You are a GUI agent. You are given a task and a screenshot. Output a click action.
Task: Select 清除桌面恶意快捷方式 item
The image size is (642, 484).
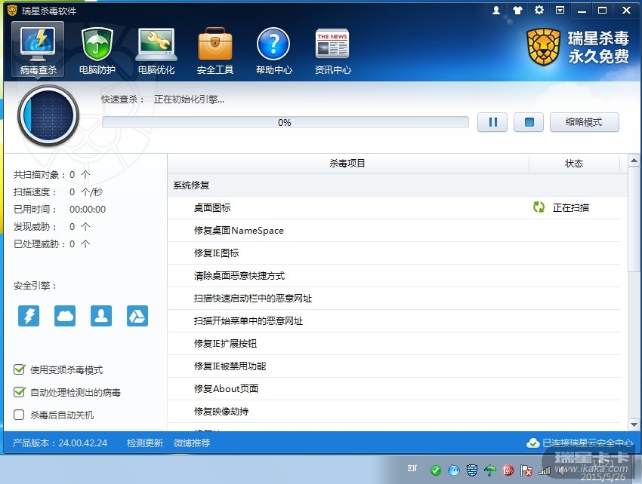[394, 275]
